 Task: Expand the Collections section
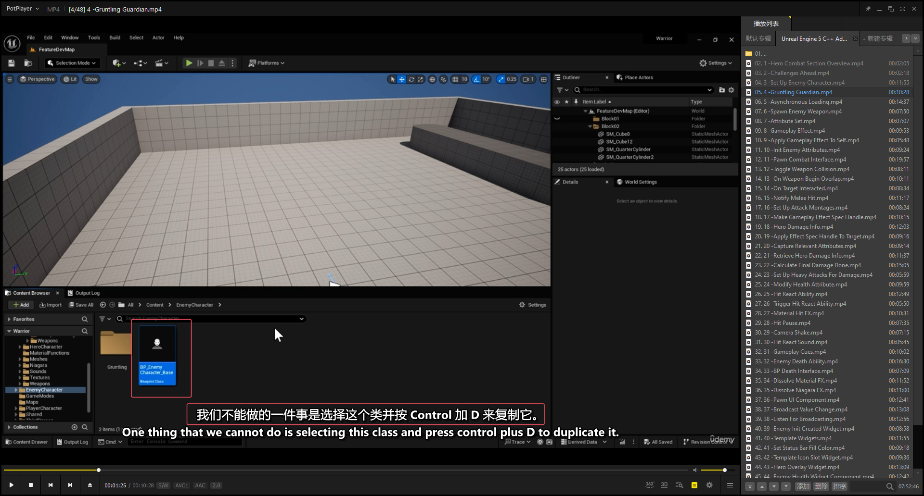coord(9,427)
